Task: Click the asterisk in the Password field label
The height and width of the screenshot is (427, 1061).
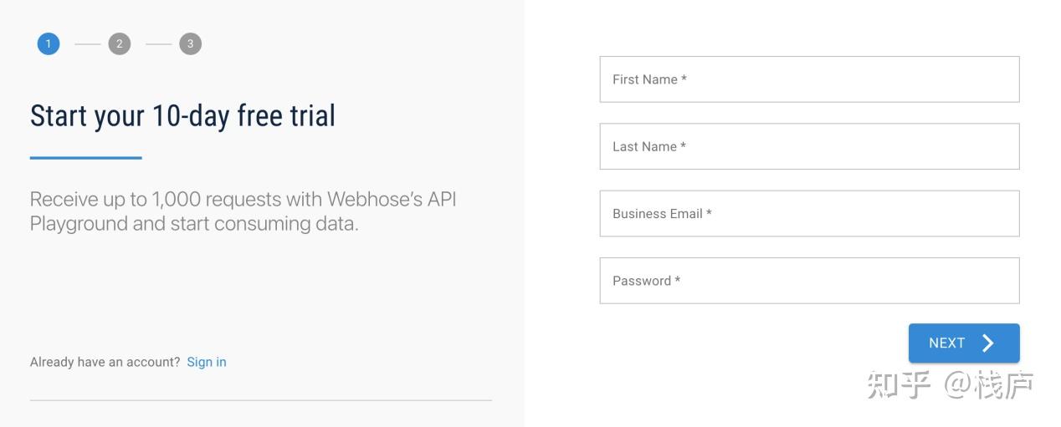Action: 678,280
